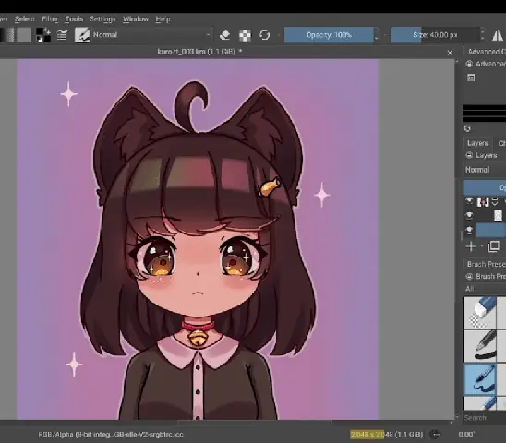Add a new layer with plus icon
506x443 pixels.
(x=471, y=246)
